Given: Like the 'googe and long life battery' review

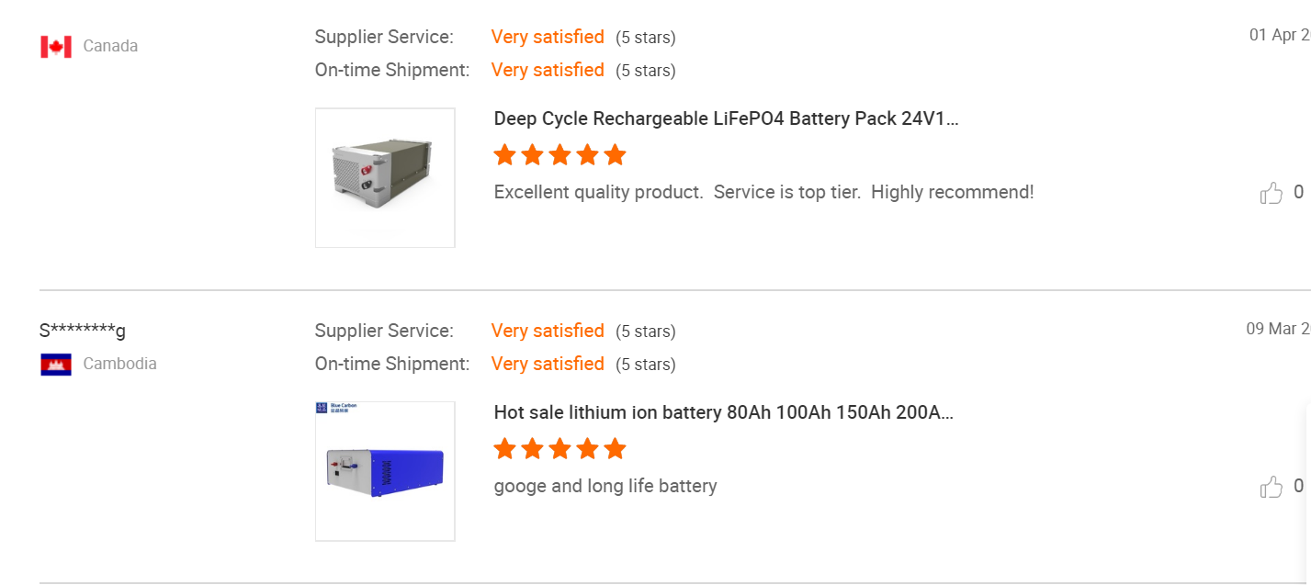Looking at the screenshot, I should coord(1271,487).
